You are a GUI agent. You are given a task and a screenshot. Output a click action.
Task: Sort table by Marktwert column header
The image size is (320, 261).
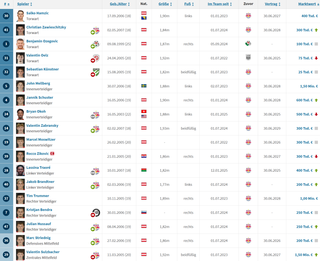coord(307,4)
